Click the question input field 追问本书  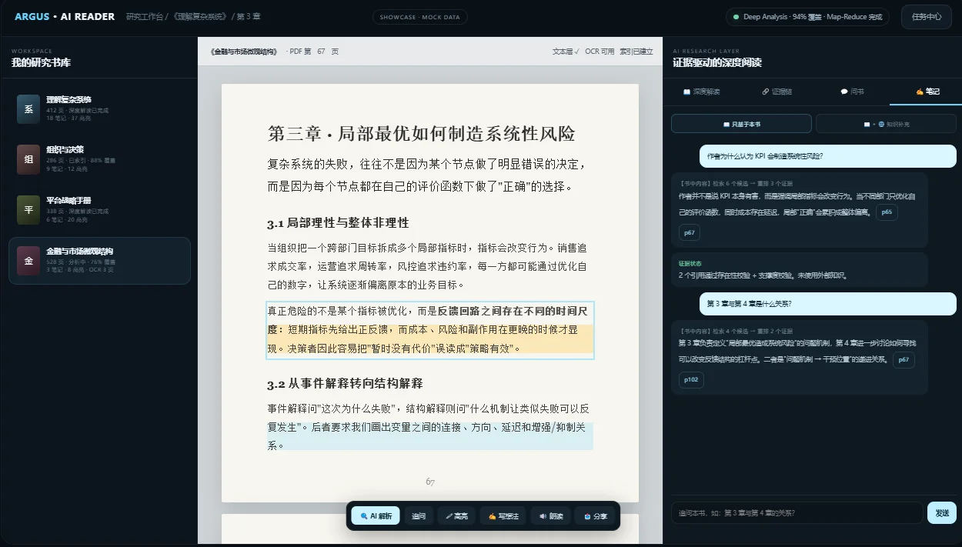[x=797, y=513]
